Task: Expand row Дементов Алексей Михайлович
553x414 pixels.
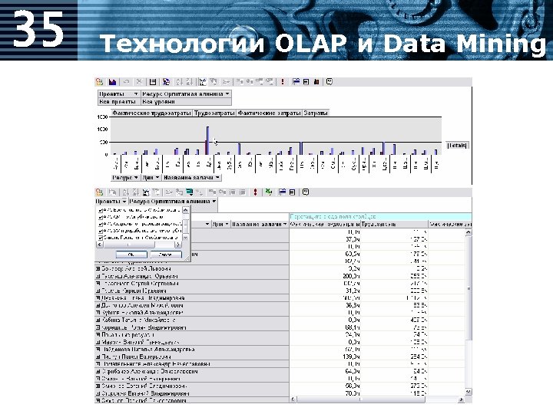Action: point(98,306)
